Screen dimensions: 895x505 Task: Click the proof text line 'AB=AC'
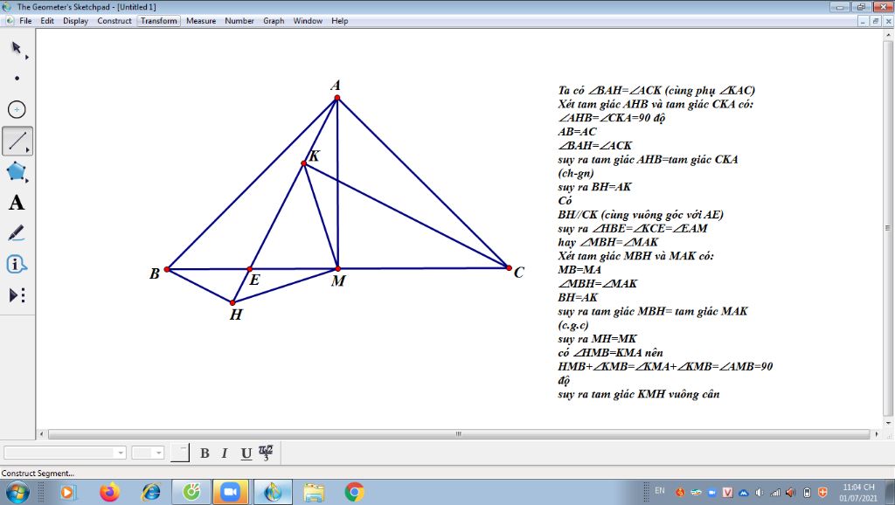[x=577, y=132]
